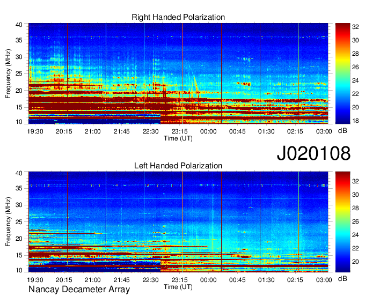Click the 21:00 time tick under the bottom plot

[93, 280]
